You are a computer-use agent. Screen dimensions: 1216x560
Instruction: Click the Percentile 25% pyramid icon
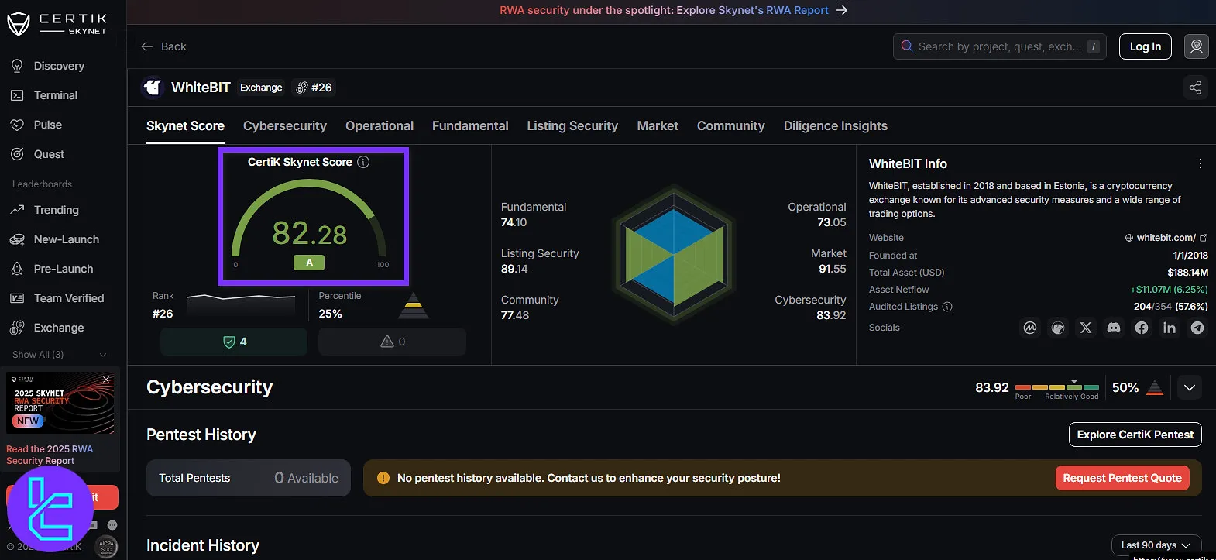(414, 305)
